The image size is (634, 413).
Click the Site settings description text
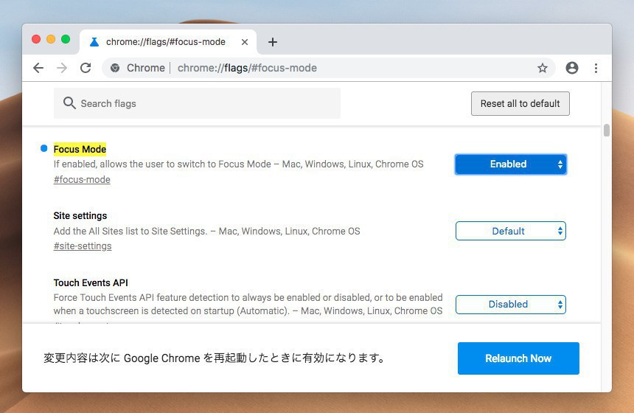[x=206, y=232]
